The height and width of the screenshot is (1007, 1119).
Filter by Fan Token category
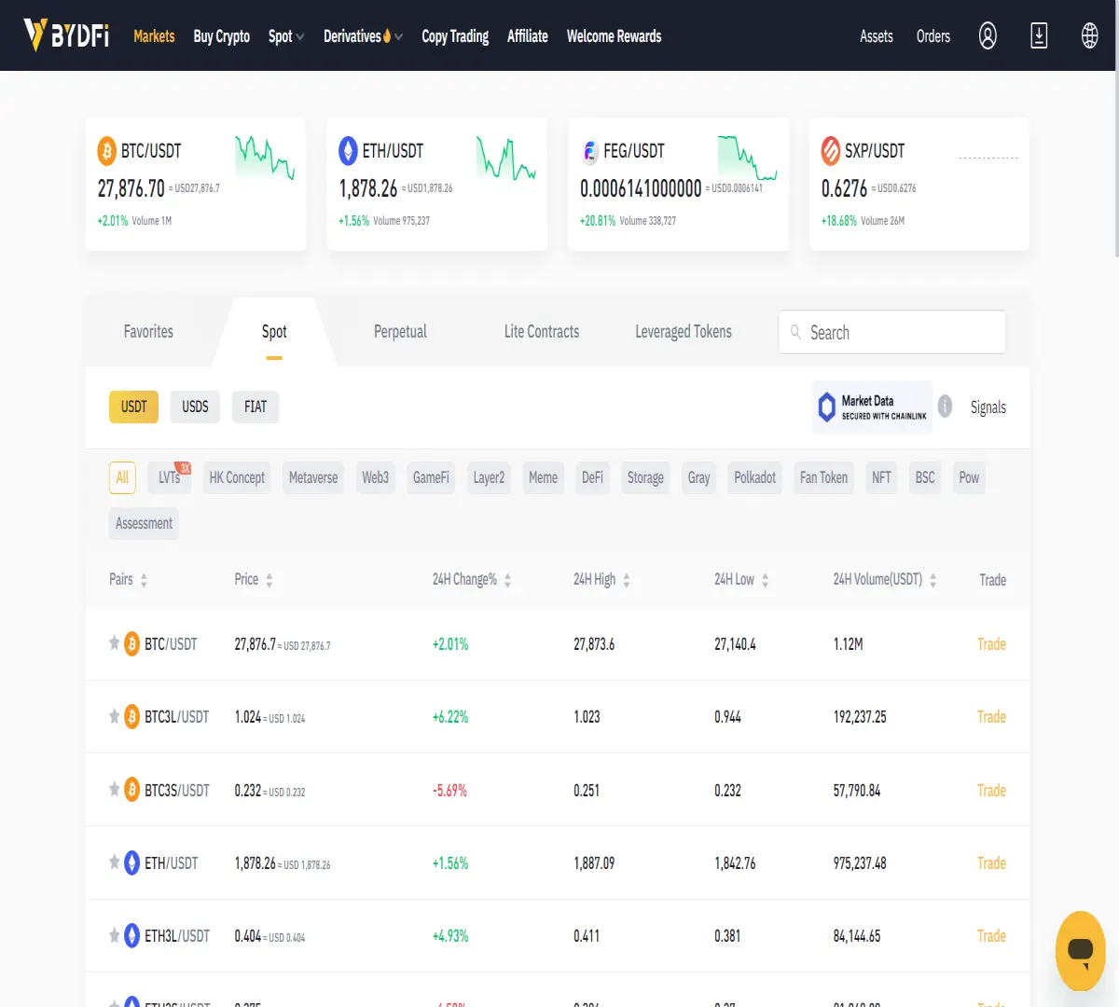pyautogui.click(x=823, y=477)
